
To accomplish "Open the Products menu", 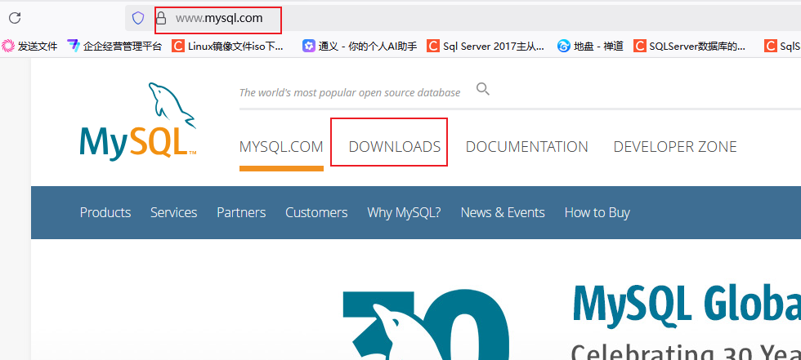I will 105,212.
